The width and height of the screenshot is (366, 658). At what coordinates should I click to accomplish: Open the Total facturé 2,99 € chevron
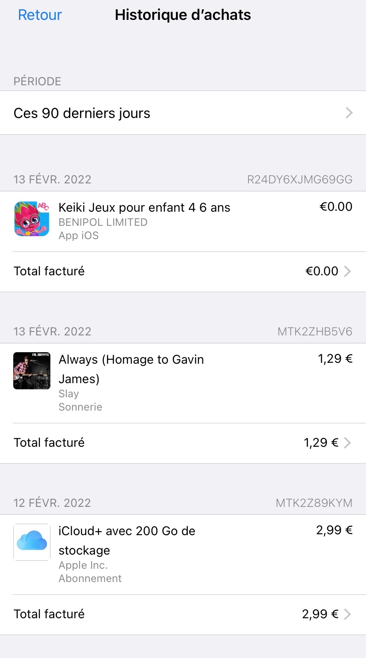[x=347, y=614]
